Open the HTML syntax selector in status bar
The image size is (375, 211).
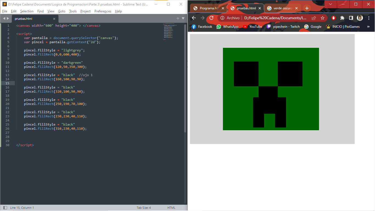171,208
